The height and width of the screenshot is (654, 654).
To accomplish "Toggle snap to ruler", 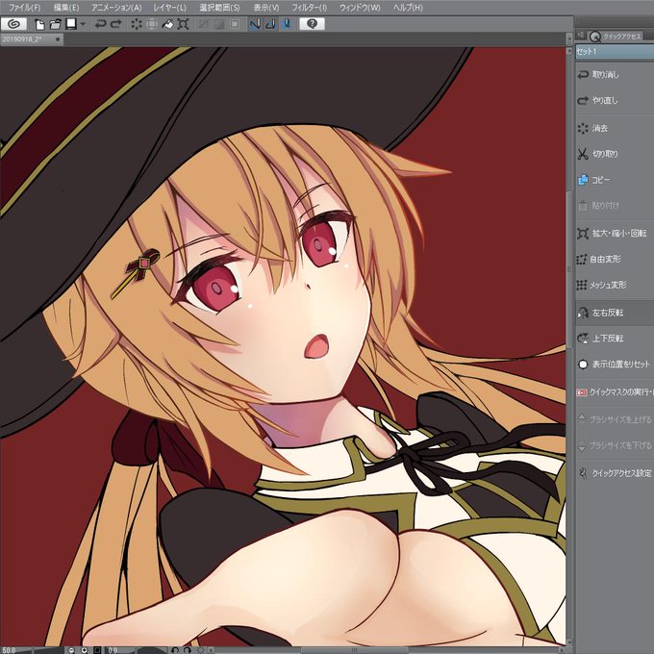I will 255,24.
